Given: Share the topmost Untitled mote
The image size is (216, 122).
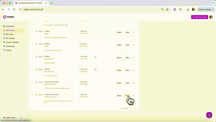Looking at the screenshot, I should click(119, 32).
